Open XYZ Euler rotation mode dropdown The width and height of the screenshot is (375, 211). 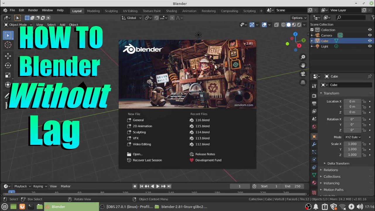[x=353, y=137]
